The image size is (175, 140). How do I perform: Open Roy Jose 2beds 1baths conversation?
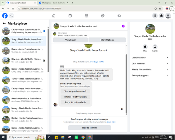[23, 61]
